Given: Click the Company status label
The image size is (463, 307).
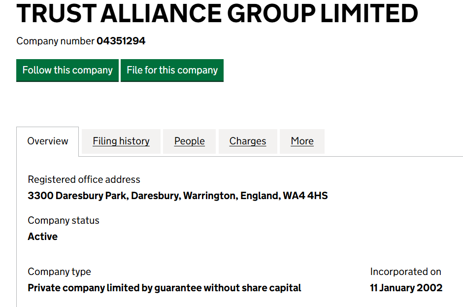Looking at the screenshot, I should 64,220.
